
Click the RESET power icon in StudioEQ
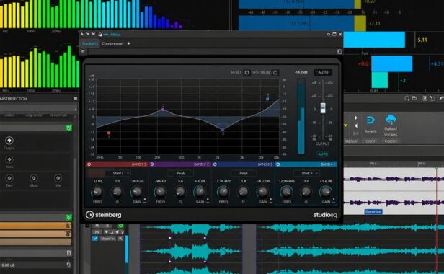pos(247,73)
